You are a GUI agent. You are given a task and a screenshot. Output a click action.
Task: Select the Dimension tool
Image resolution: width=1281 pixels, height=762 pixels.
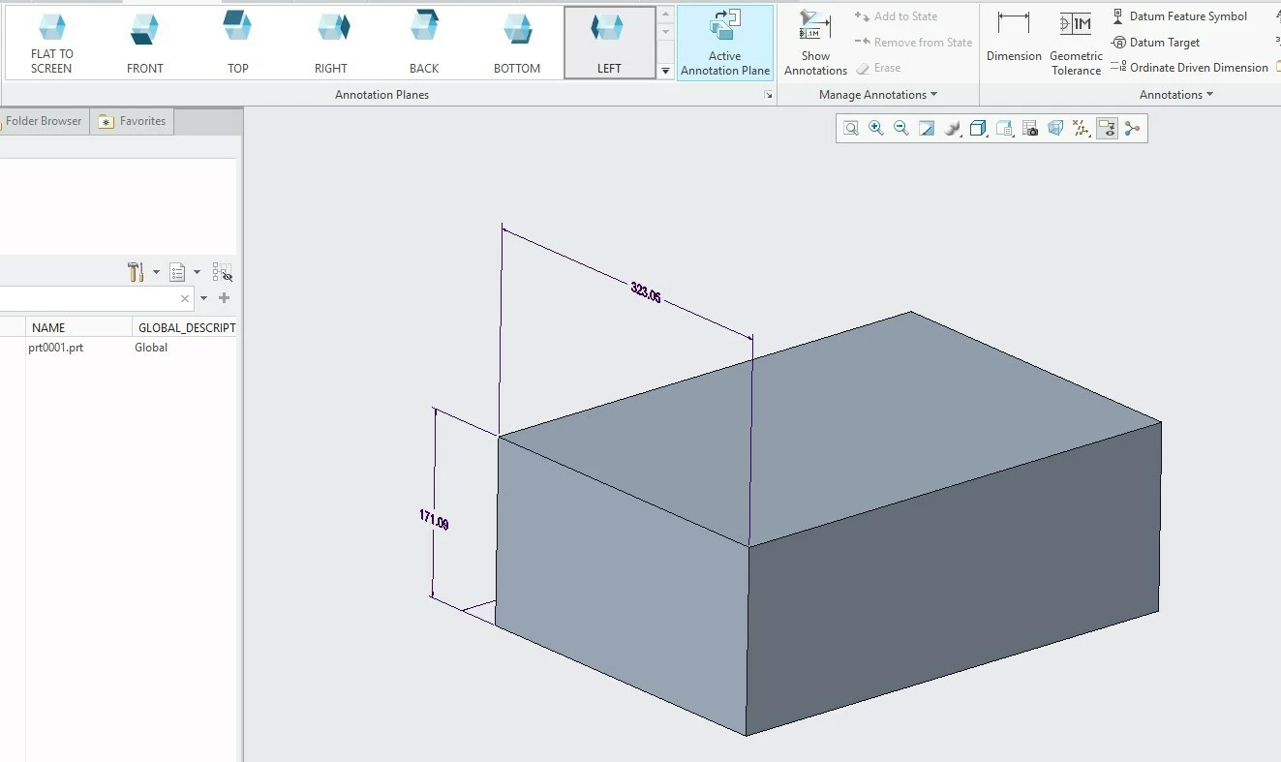tap(1014, 38)
